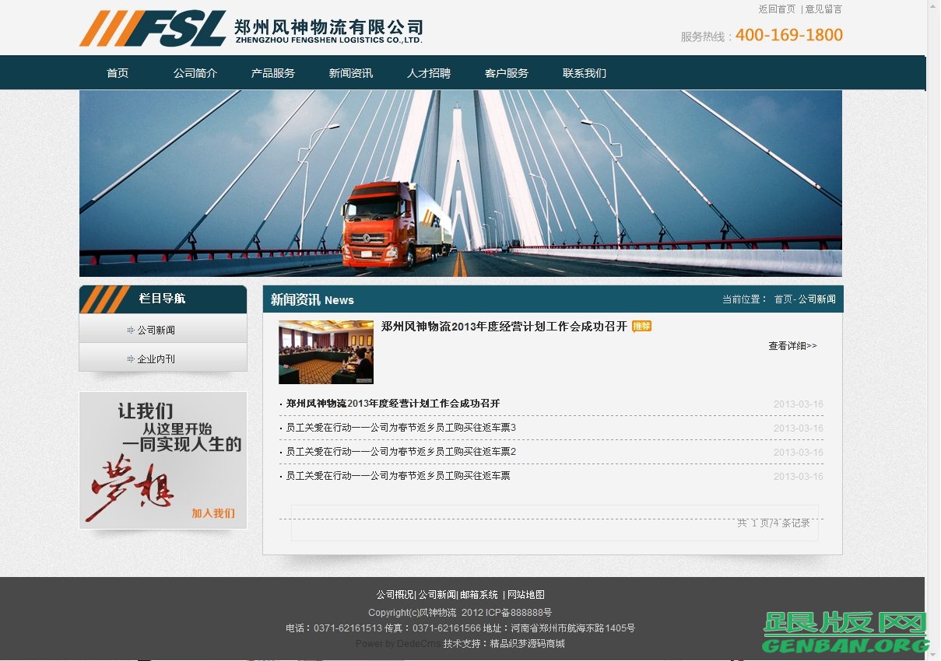This screenshot has width=941, height=661.
Task: Select 公司新闻 in the sidebar navigation
Action: tap(156, 330)
